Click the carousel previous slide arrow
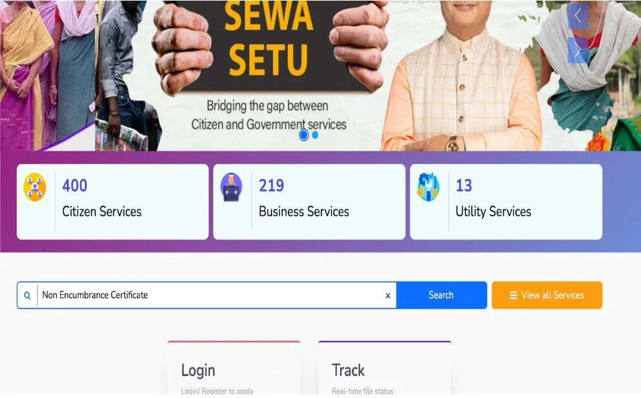Viewport: 641px width, 398px height. pyautogui.click(x=578, y=16)
